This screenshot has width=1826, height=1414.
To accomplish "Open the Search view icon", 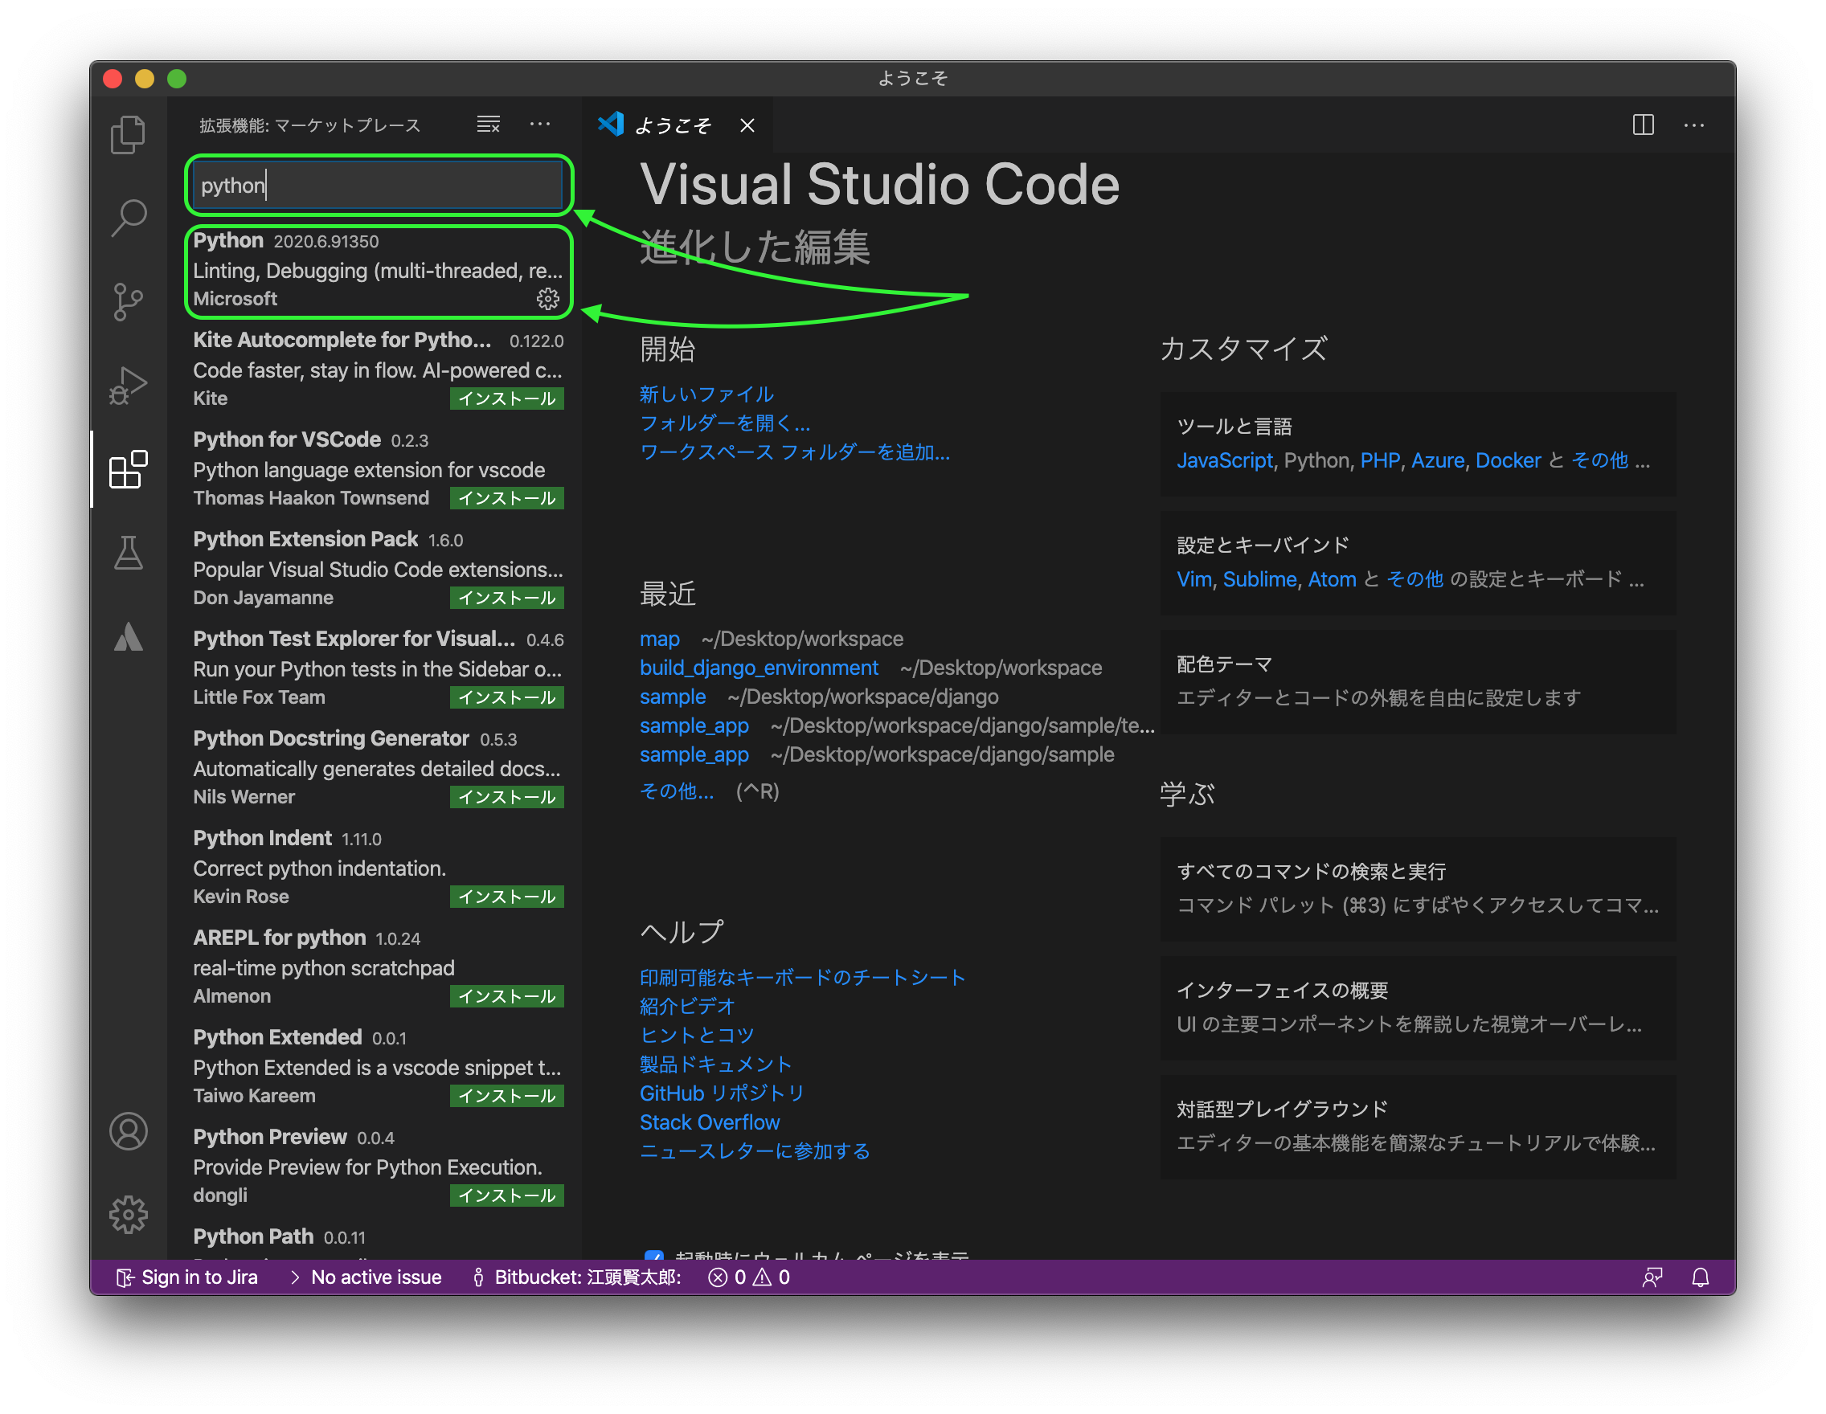I will pyautogui.click(x=128, y=217).
